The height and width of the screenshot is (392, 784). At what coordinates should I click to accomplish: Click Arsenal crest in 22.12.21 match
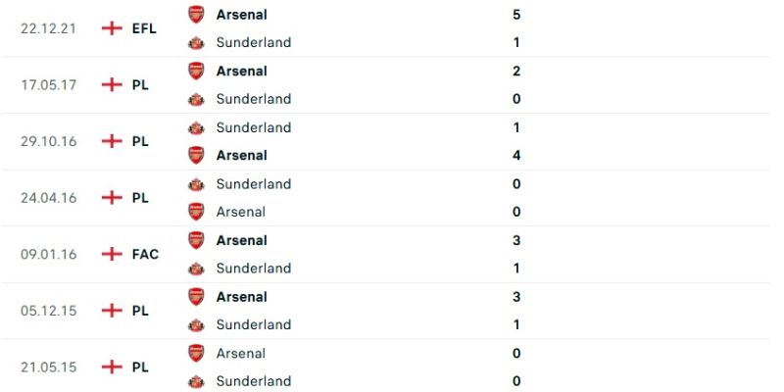(x=196, y=15)
